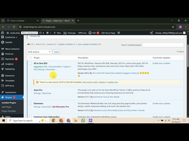Filter plugins by Inactive (1)

pyautogui.click(x=51, y=44)
